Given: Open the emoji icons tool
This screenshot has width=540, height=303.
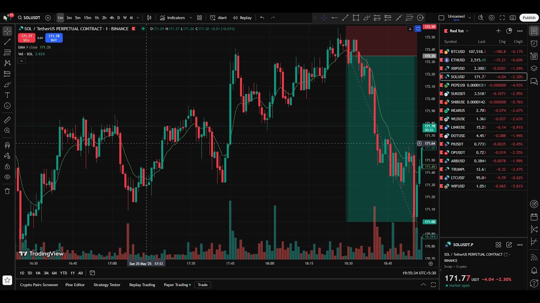Looking at the screenshot, I should (x=7, y=106).
